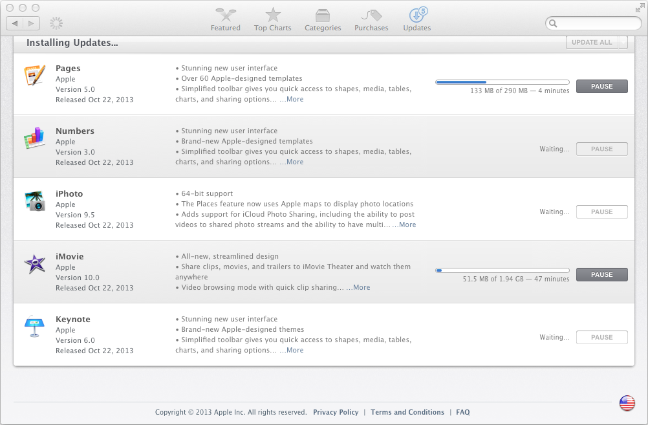This screenshot has width=648, height=425.
Task: Go back with the left arrow button
Action: (14, 23)
